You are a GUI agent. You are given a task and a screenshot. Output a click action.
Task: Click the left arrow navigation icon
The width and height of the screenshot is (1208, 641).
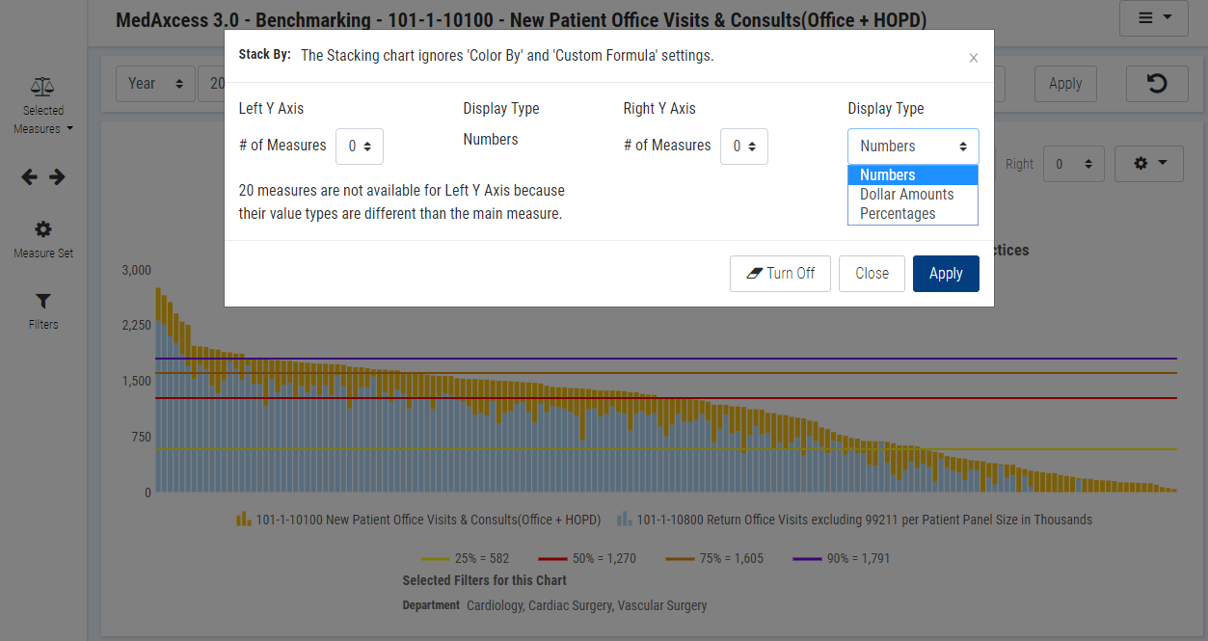(30, 177)
